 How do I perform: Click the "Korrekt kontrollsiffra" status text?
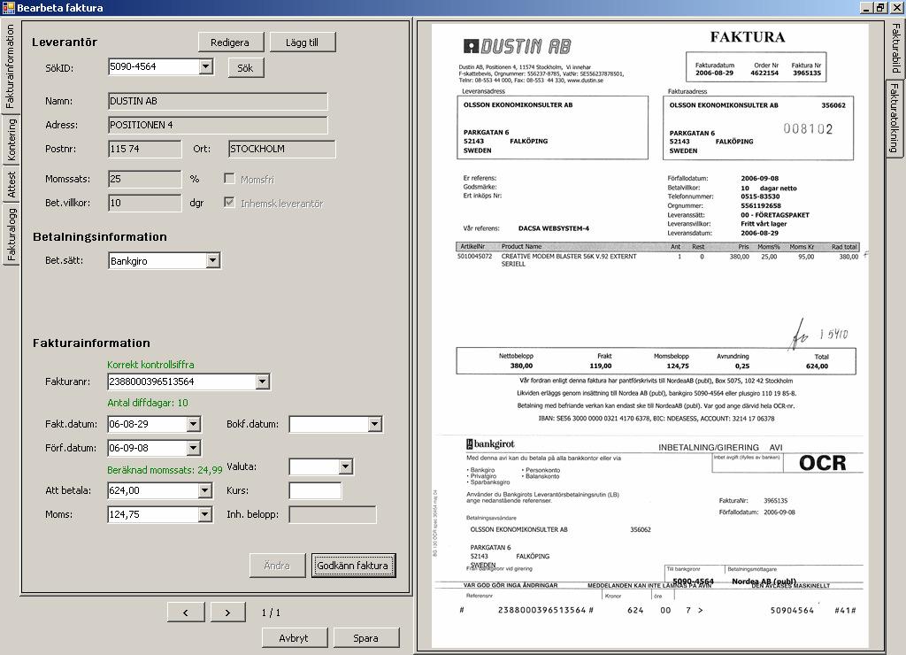[150, 365]
